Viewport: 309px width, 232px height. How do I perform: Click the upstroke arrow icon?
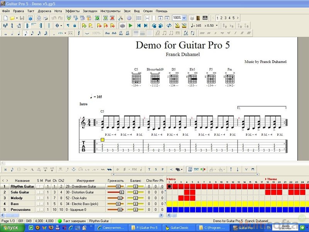[x=231, y=169]
